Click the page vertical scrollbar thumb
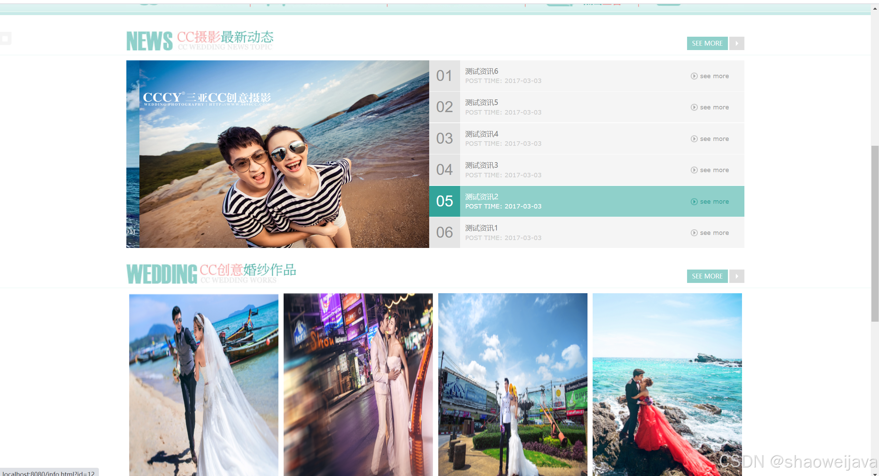The width and height of the screenshot is (879, 476). click(875, 233)
